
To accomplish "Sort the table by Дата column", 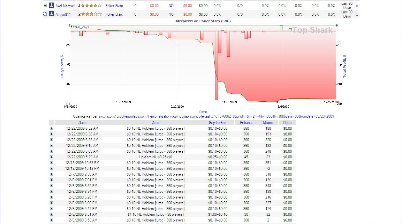I will (x=82, y=123).
